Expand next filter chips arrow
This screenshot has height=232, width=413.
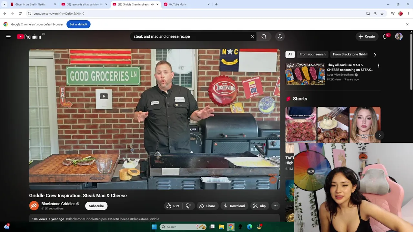click(x=375, y=55)
